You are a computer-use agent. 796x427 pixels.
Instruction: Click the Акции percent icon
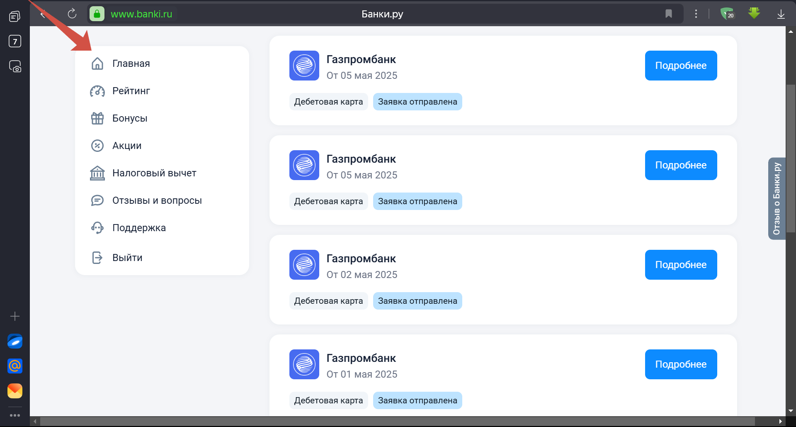[x=97, y=146]
